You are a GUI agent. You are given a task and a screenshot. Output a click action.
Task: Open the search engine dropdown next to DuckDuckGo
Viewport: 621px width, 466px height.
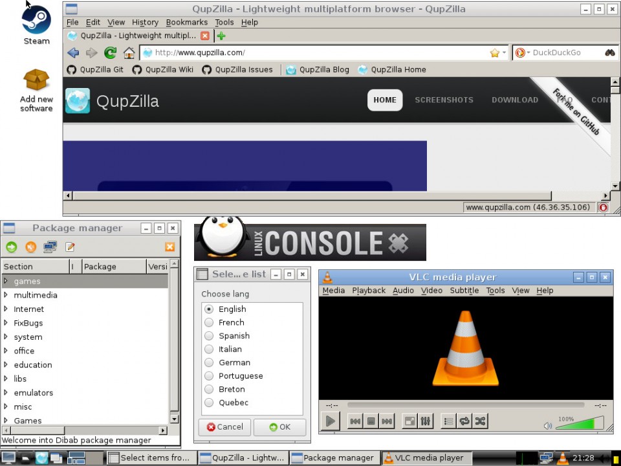click(x=528, y=52)
